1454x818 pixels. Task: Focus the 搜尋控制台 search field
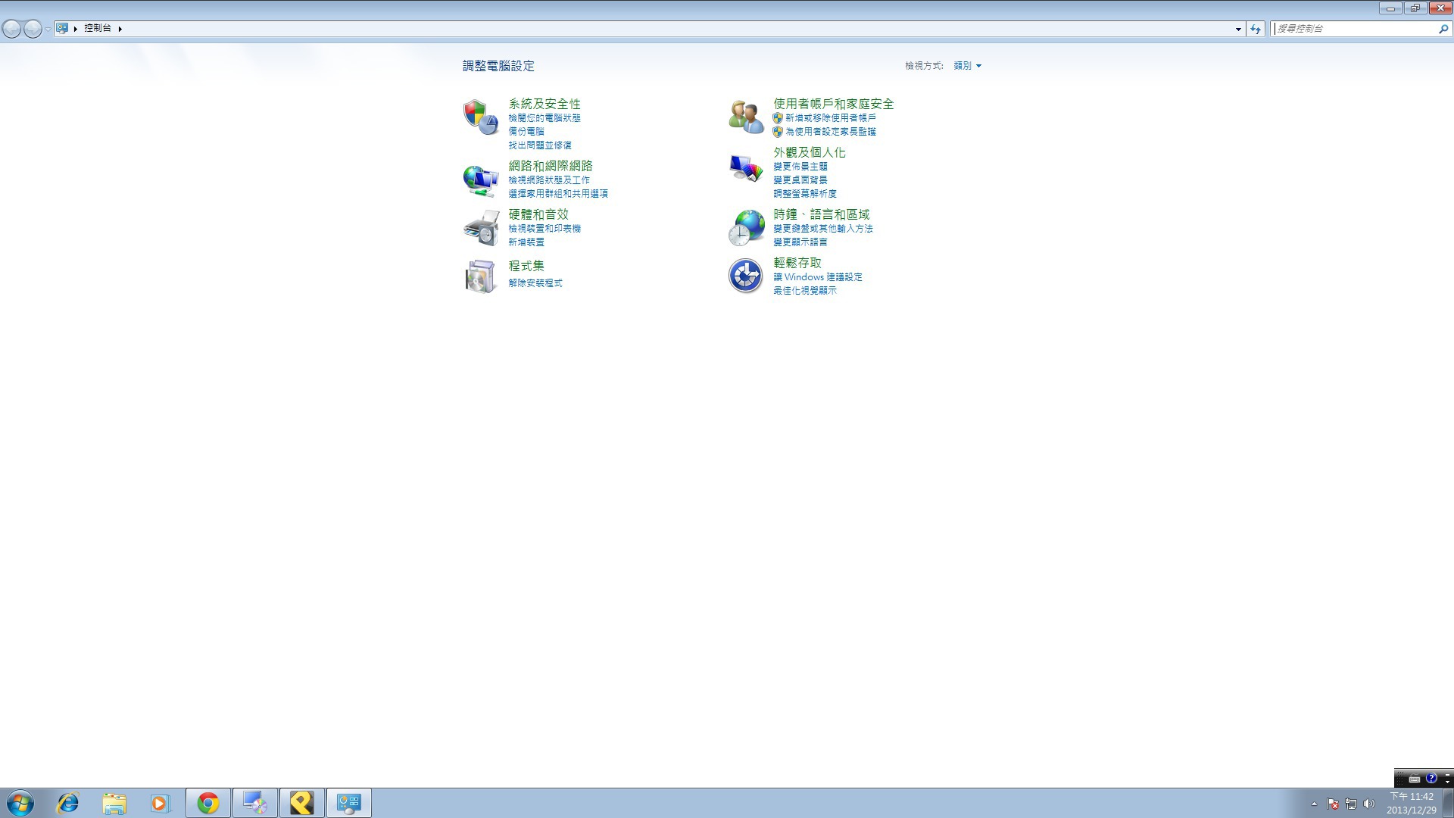pos(1354,29)
